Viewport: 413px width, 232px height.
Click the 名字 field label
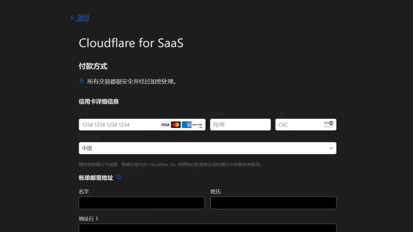(84, 191)
